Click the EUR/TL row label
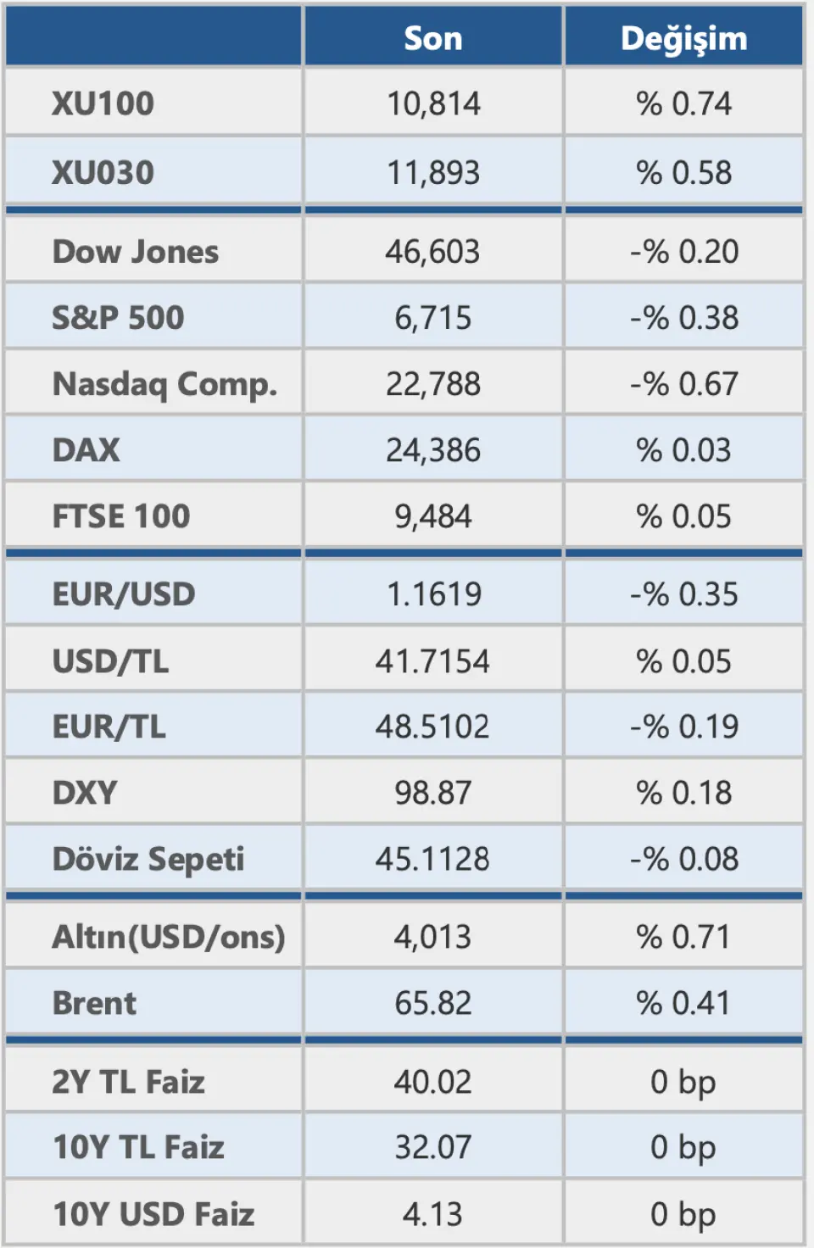 109,727
